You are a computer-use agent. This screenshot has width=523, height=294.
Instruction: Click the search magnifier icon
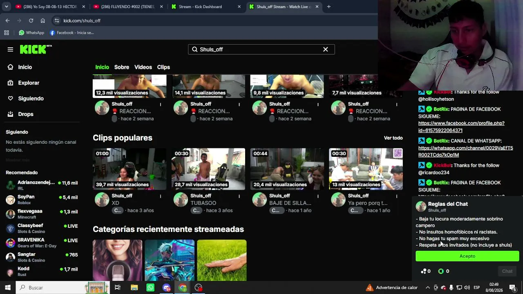(195, 49)
